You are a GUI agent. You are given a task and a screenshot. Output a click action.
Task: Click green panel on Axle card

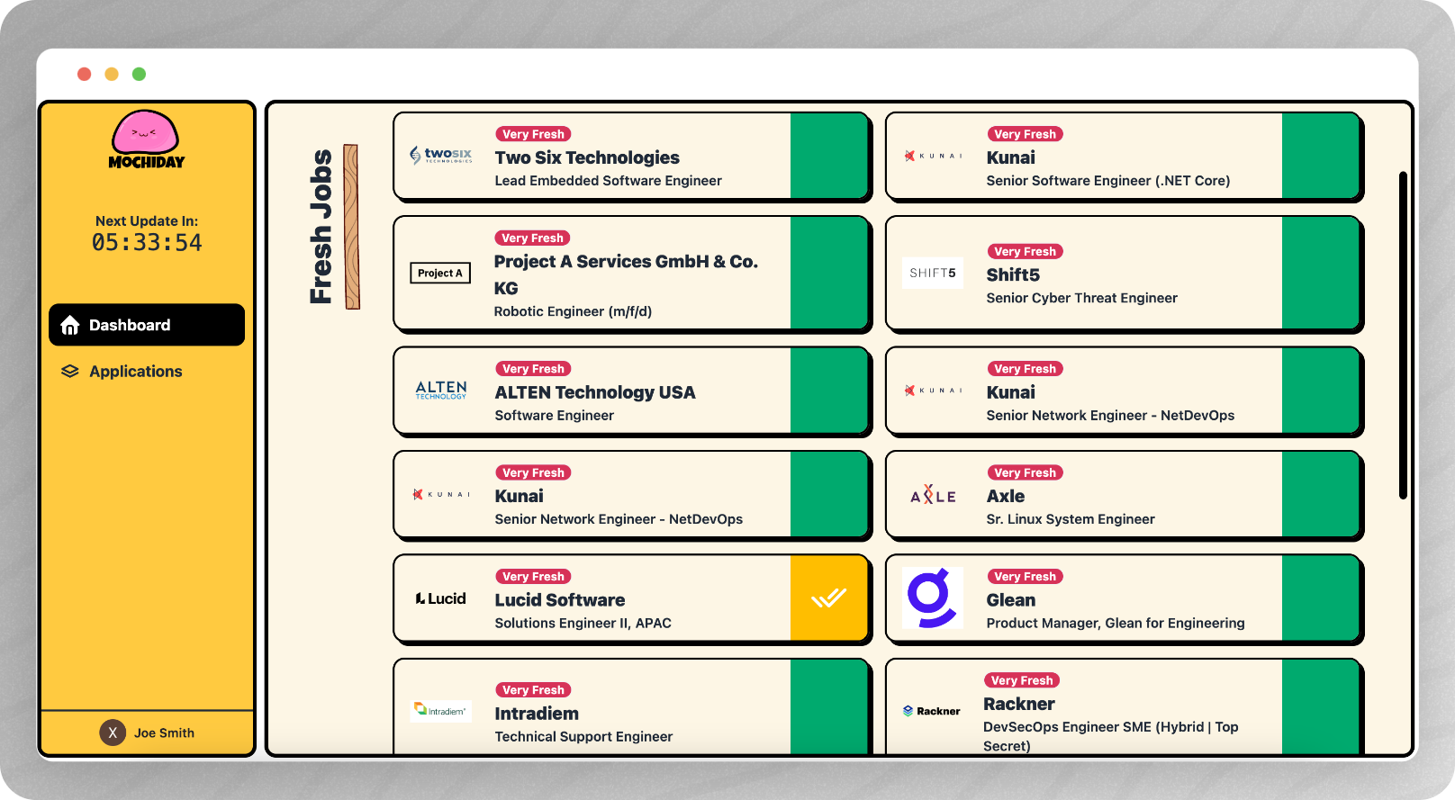[1321, 494]
